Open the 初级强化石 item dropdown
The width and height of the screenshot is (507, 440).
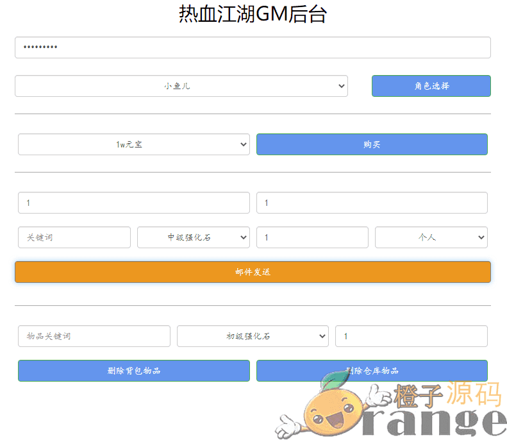click(253, 336)
